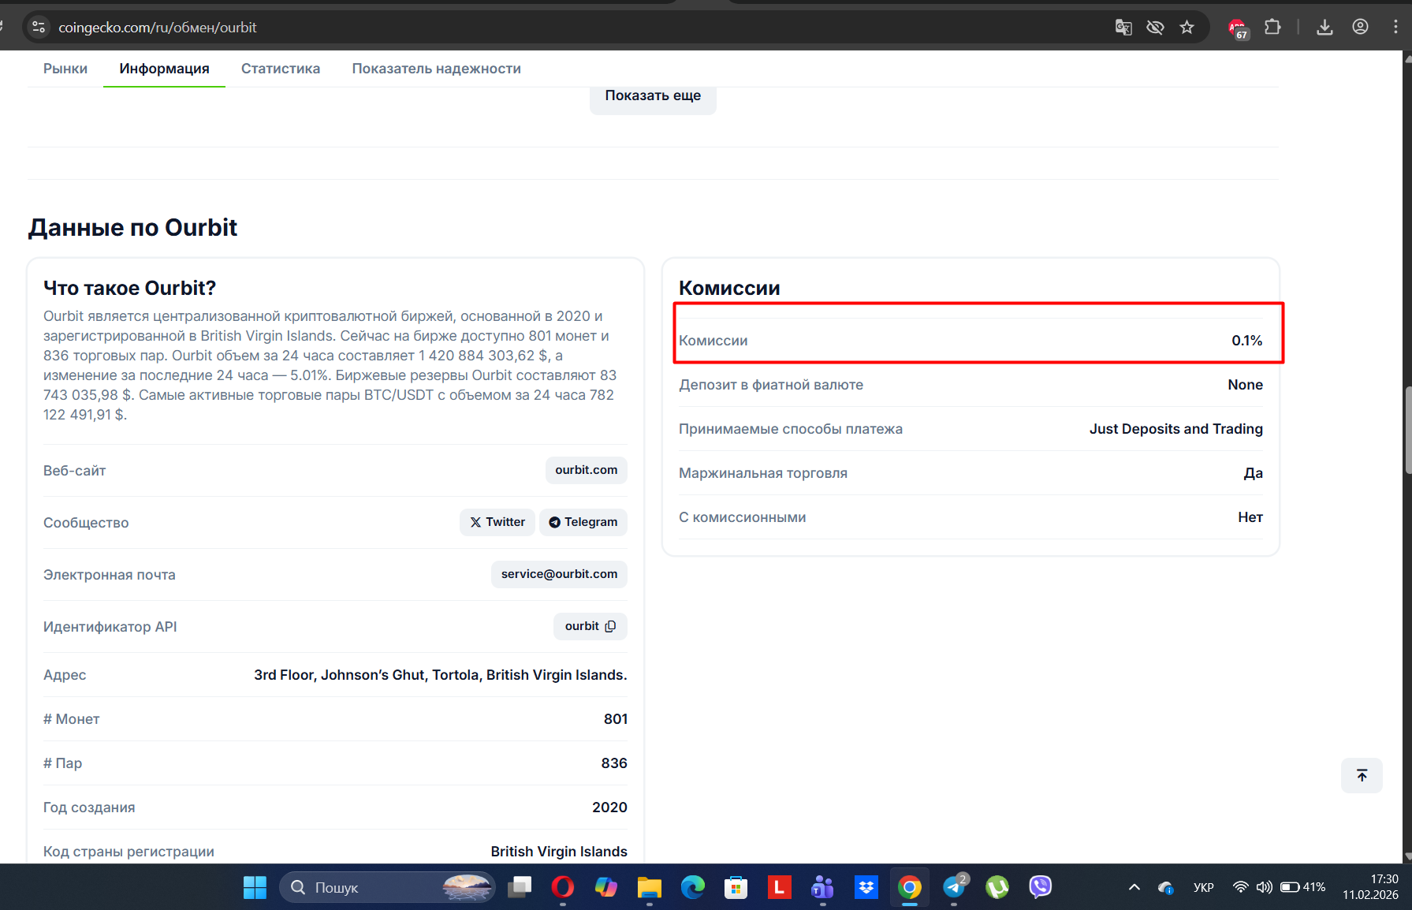Click the Комиссии fee value 0.1%
Image resolution: width=1412 pixels, height=910 pixels.
1247,341
